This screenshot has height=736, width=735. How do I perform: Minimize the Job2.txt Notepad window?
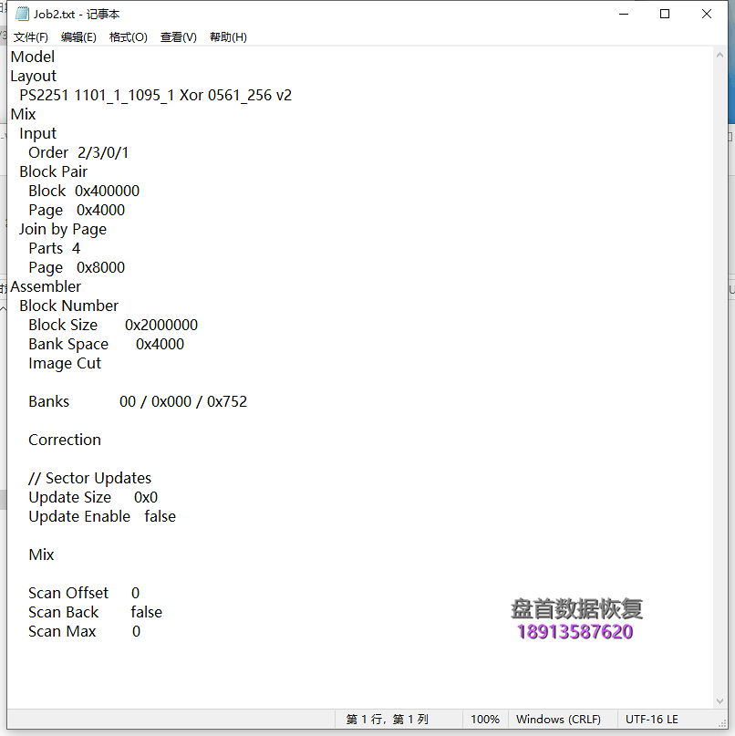(624, 15)
